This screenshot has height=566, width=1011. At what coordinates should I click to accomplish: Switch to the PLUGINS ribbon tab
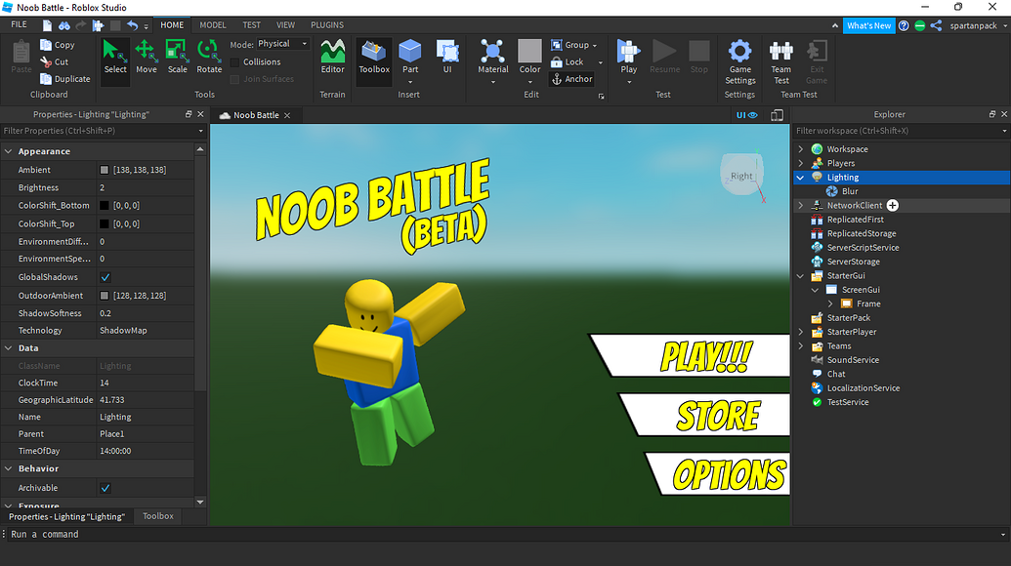[327, 25]
